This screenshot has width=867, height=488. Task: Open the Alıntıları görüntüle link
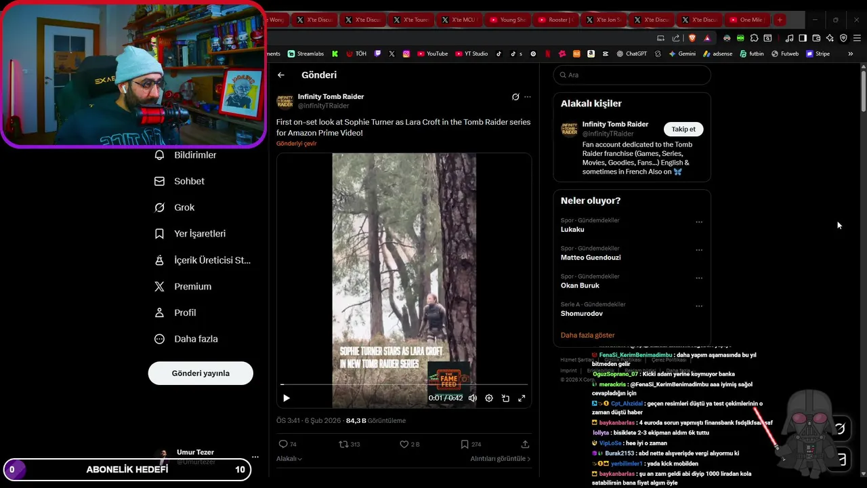tap(501, 459)
